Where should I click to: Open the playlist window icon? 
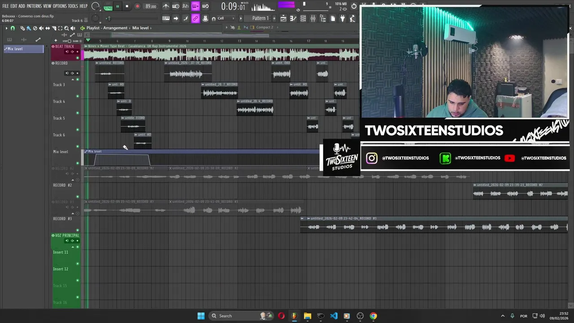click(x=283, y=18)
